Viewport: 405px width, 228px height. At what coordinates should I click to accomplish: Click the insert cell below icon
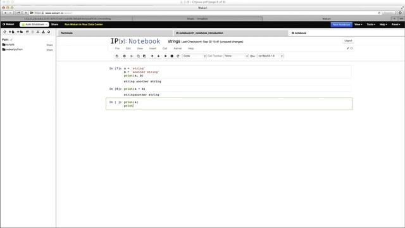124,56
